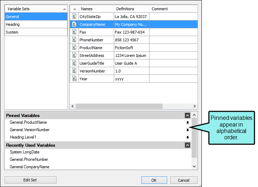
Task: Choose recent variable General.PhoneNumber
Action: point(29,159)
